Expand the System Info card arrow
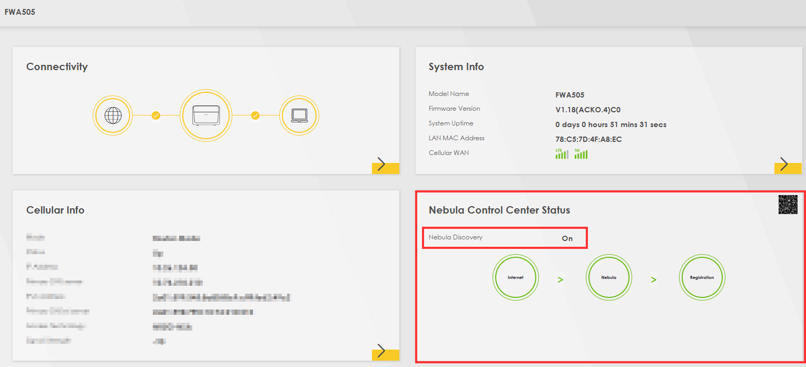The height and width of the screenshot is (367, 806). [x=788, y=165]
